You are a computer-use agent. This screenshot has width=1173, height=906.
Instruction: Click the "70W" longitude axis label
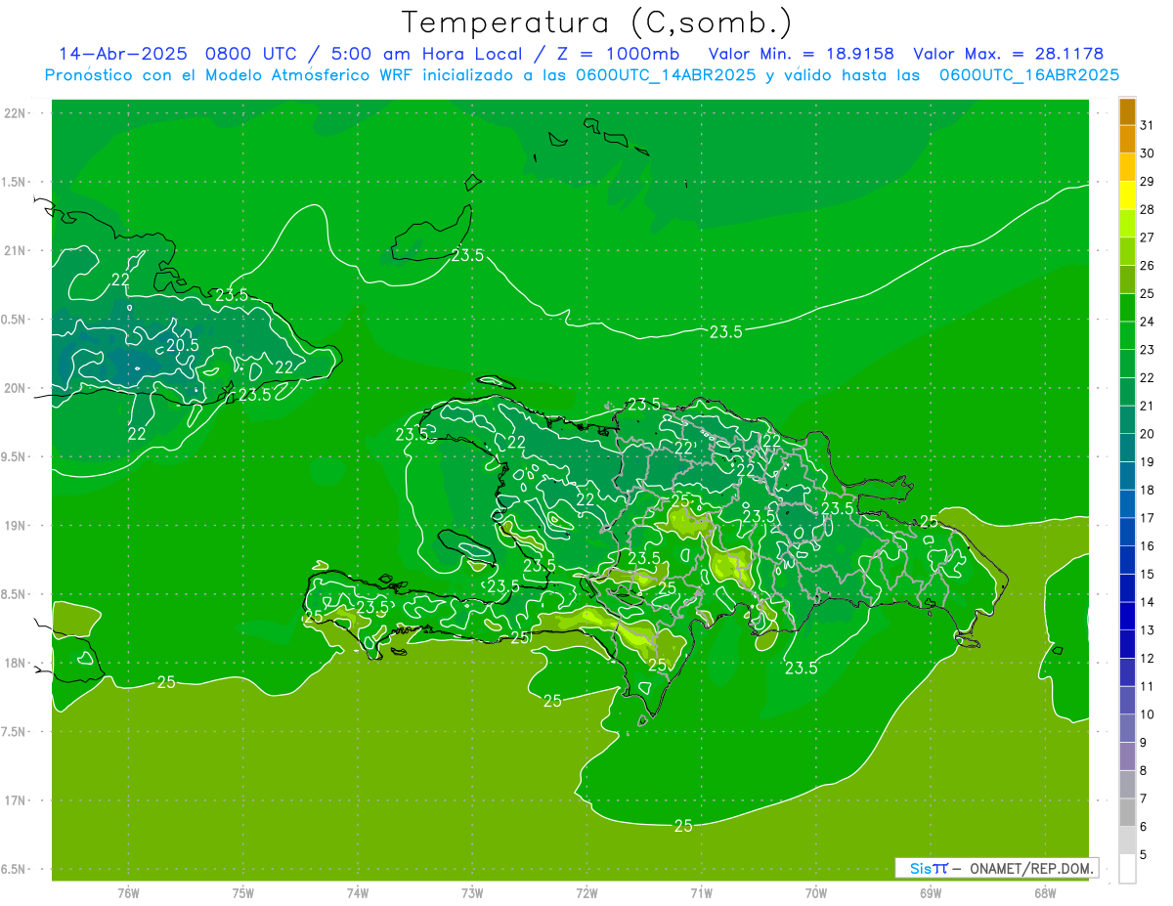pyautogui.click(x=816, y=893)
